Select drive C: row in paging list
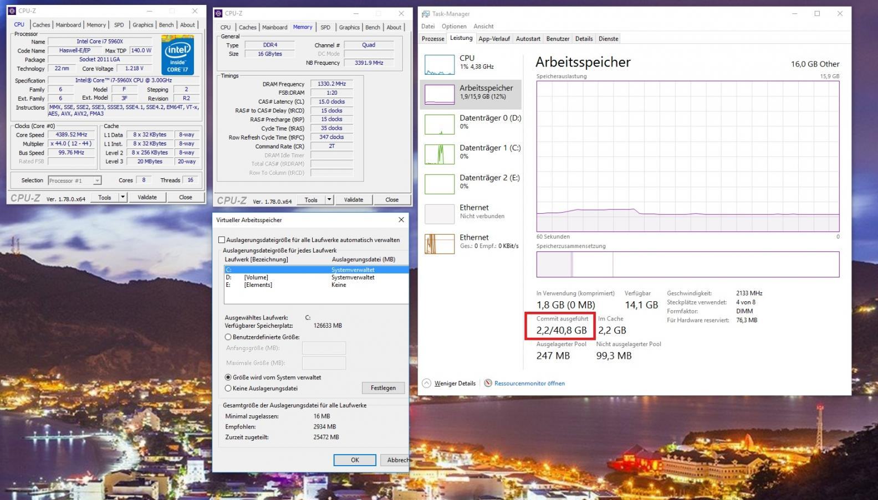 [x=316, y=270]
